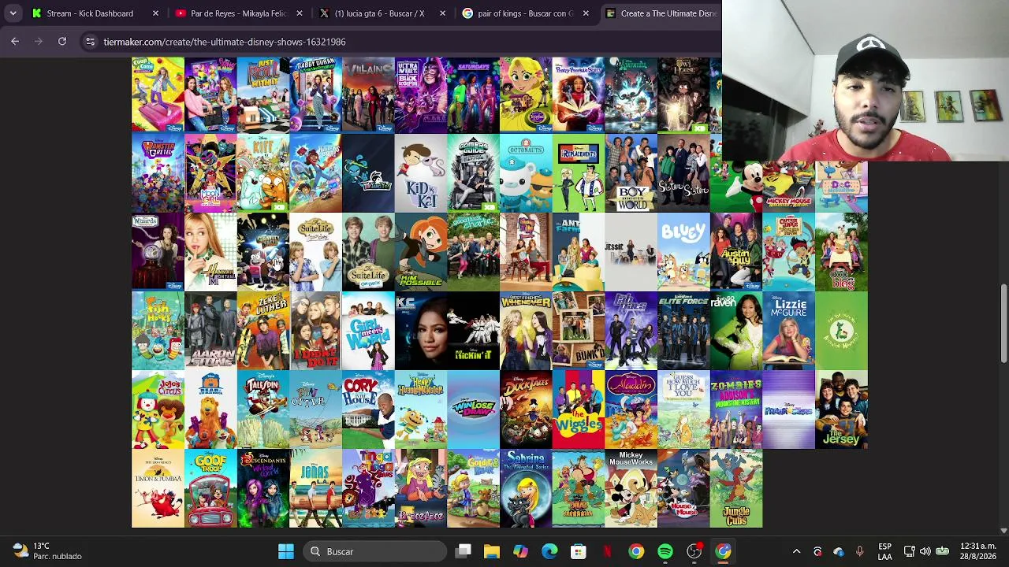1009x567 pixels.
Task: Click the network icon in system tray
Action: pos(909,551)
